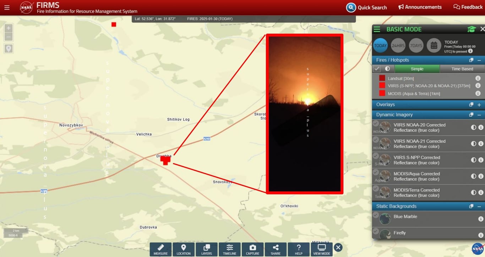Open the graduation cap tutorial icon
The width and height of the screenshot is (485, 257).
pos(471,29)
